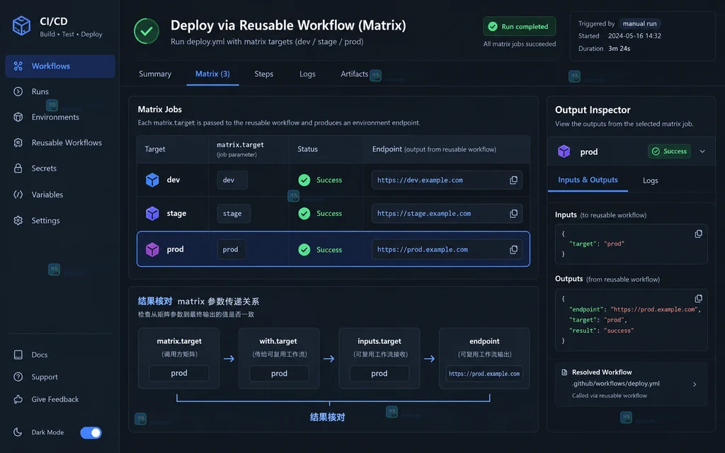The width and height of the screenshot is (725, 453).
Task: Click the stage matrix.target parameter chip
Action: (x=234, y=214)
